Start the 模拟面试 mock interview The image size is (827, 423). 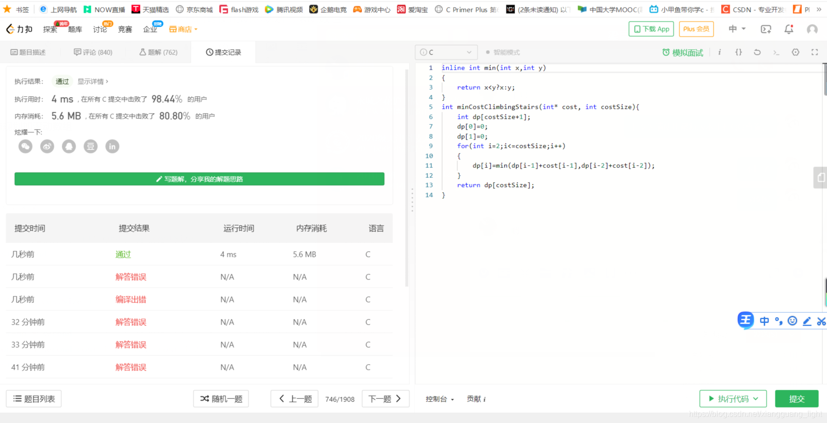[x=683, y=53]
